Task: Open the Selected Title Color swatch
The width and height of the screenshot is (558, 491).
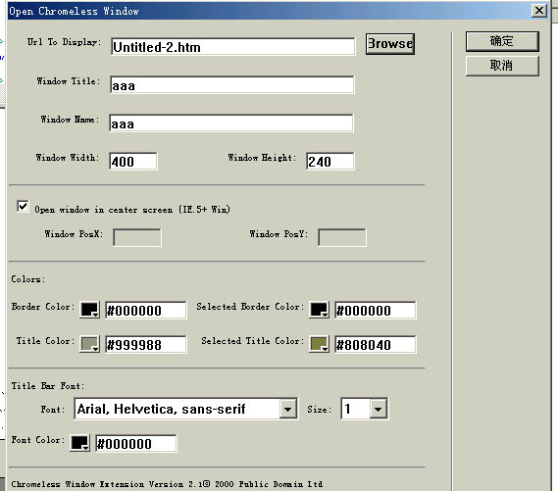Action: [x=320, y=344]
